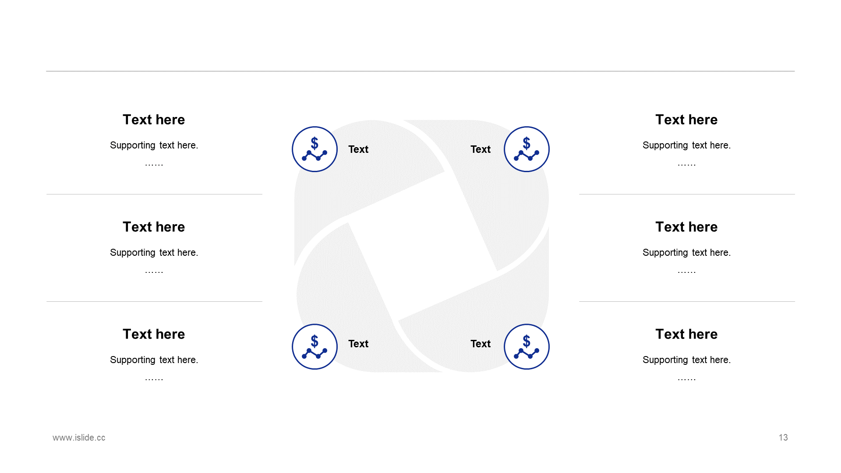Select top-left 'Supporting text here.' line
Viewport: 841px width, 473px height.
154,145
